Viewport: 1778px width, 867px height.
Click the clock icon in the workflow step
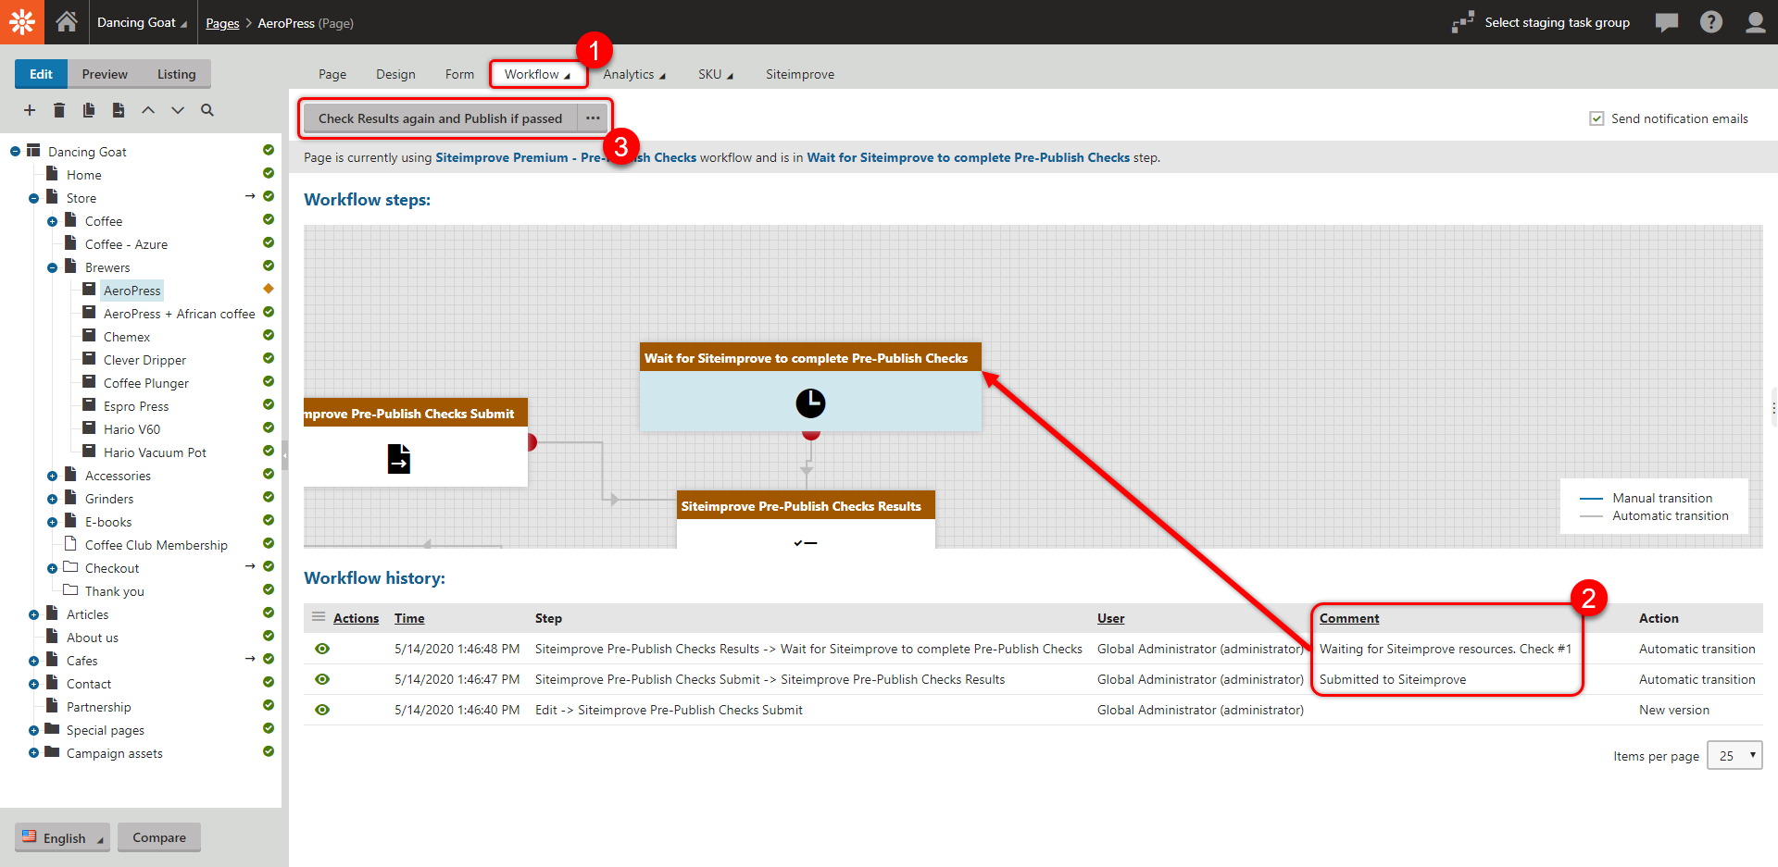(x=810, y=403)
